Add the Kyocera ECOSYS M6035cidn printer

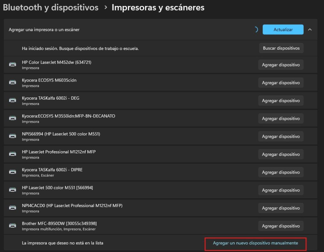(x=281, y=83)
